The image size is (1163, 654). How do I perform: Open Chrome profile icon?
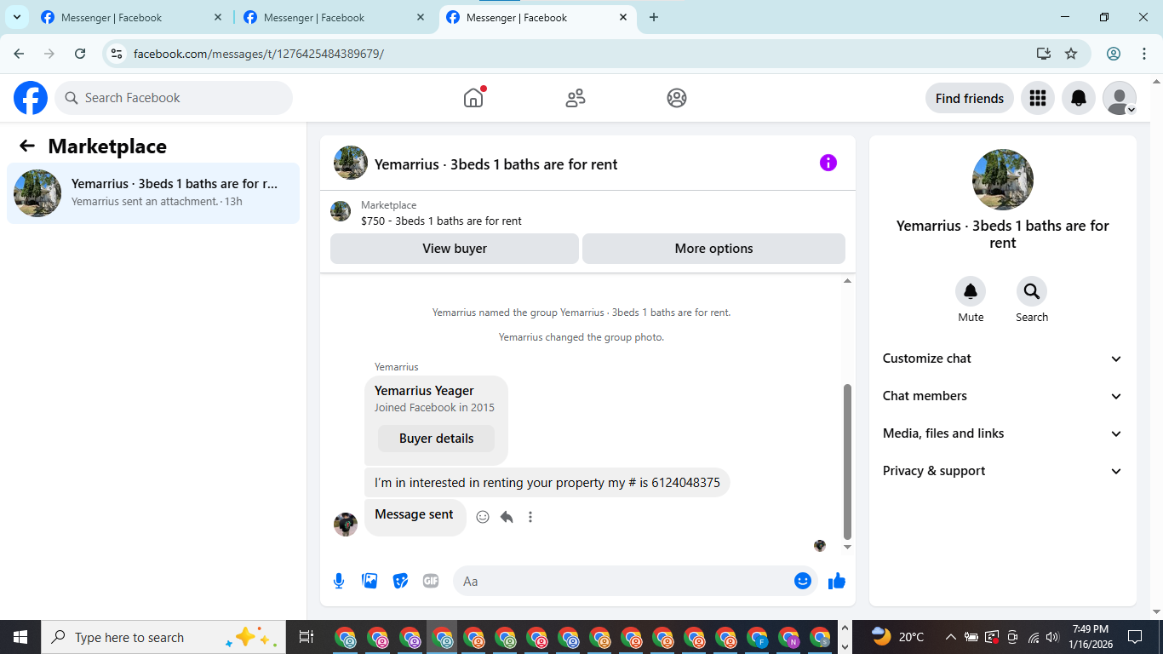pos(1114,54)
